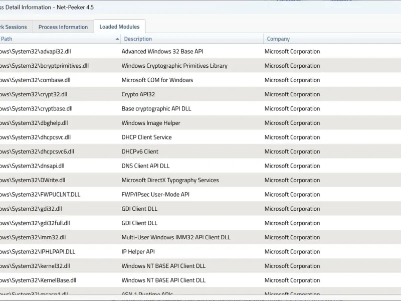Select the dbghelp.dll path entry
This screenshot has width=401, height=301.
click(x=34, y=123)
